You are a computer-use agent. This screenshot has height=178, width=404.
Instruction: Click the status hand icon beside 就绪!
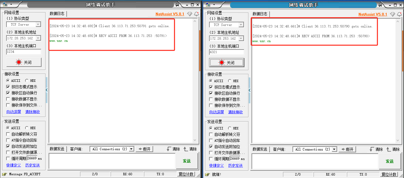[208, 175]
